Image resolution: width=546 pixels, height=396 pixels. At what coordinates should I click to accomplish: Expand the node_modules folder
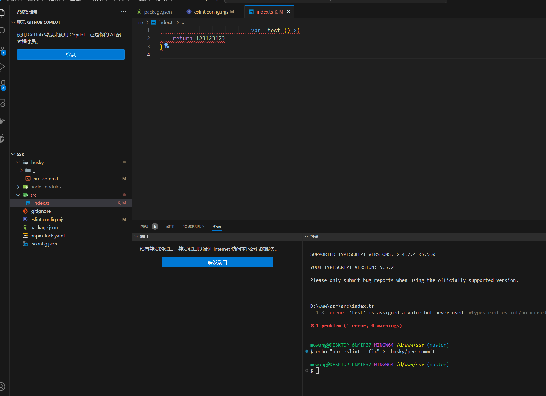(x=18, y=187)
